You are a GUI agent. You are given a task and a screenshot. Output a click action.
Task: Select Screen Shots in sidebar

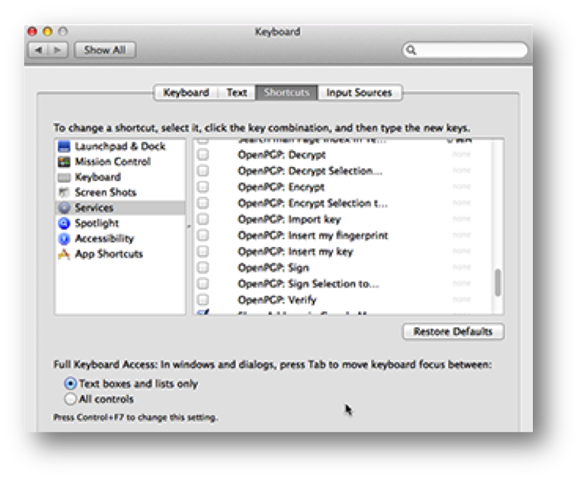120,192
